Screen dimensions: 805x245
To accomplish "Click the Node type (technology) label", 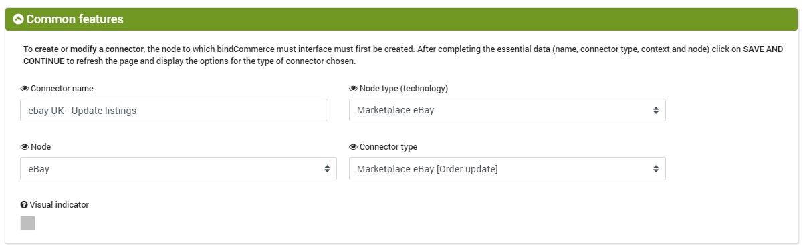I will [404, 89].
